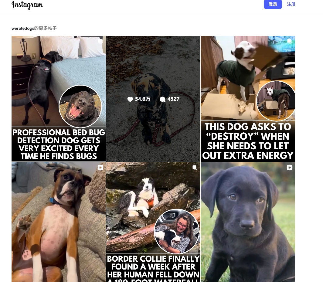
Task: Open the bed bug detection dog post
Action: (59, 99)
